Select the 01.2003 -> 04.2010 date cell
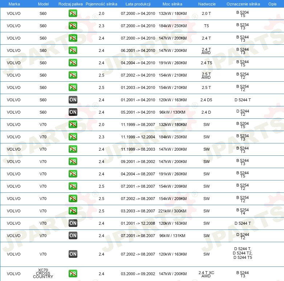 pyautogui.click(x=138, y=87)
